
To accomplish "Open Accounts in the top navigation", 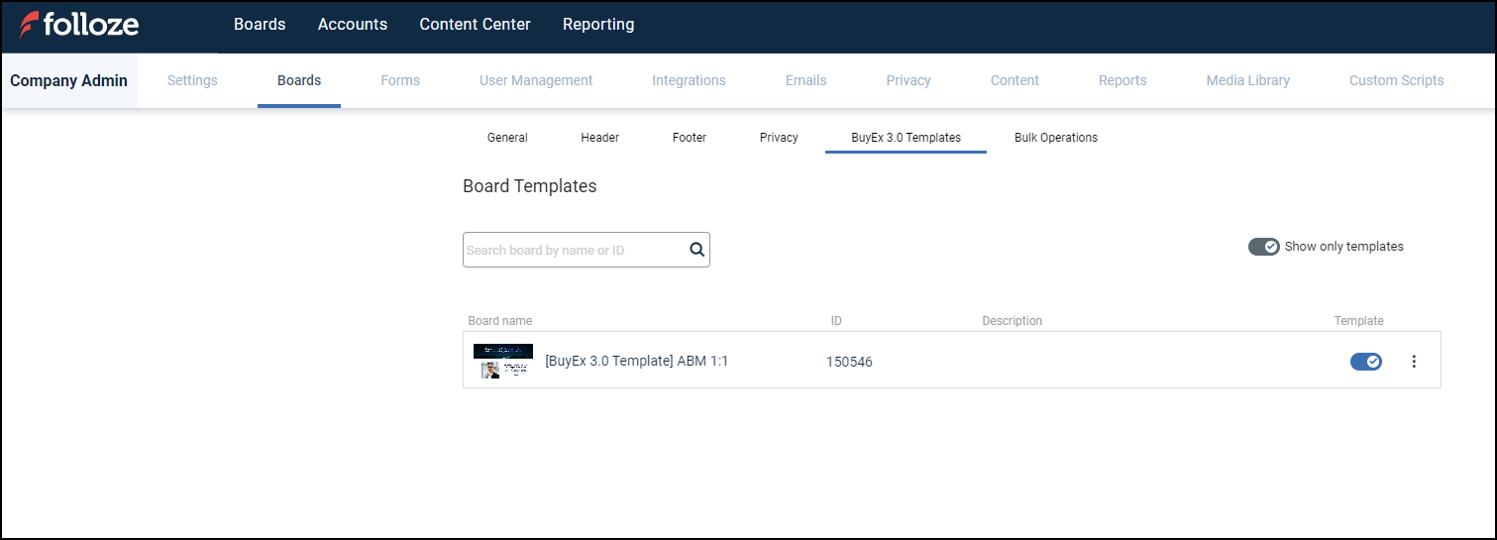I will 352,25.
